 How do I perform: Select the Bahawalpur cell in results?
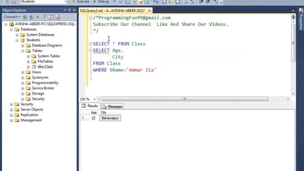[x=110, y=118]
